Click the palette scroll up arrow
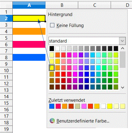132x133 pixels. click(122, 48)
